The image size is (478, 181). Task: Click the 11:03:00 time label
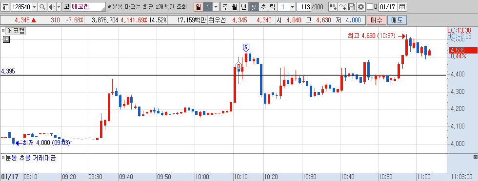[x=462, y=177]
